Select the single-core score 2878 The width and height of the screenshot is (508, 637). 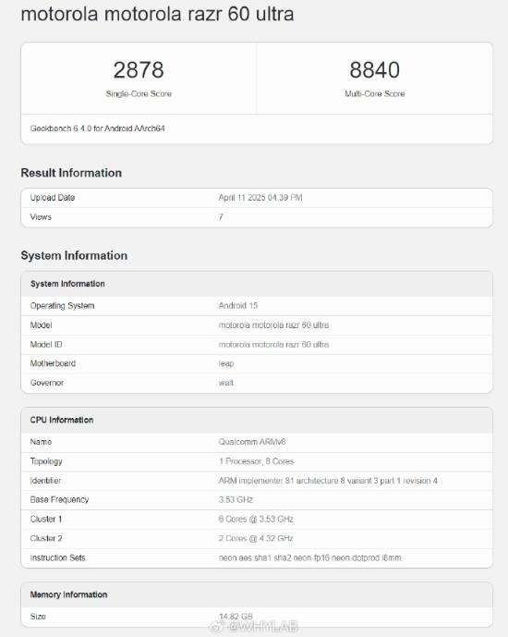(139, 70)
